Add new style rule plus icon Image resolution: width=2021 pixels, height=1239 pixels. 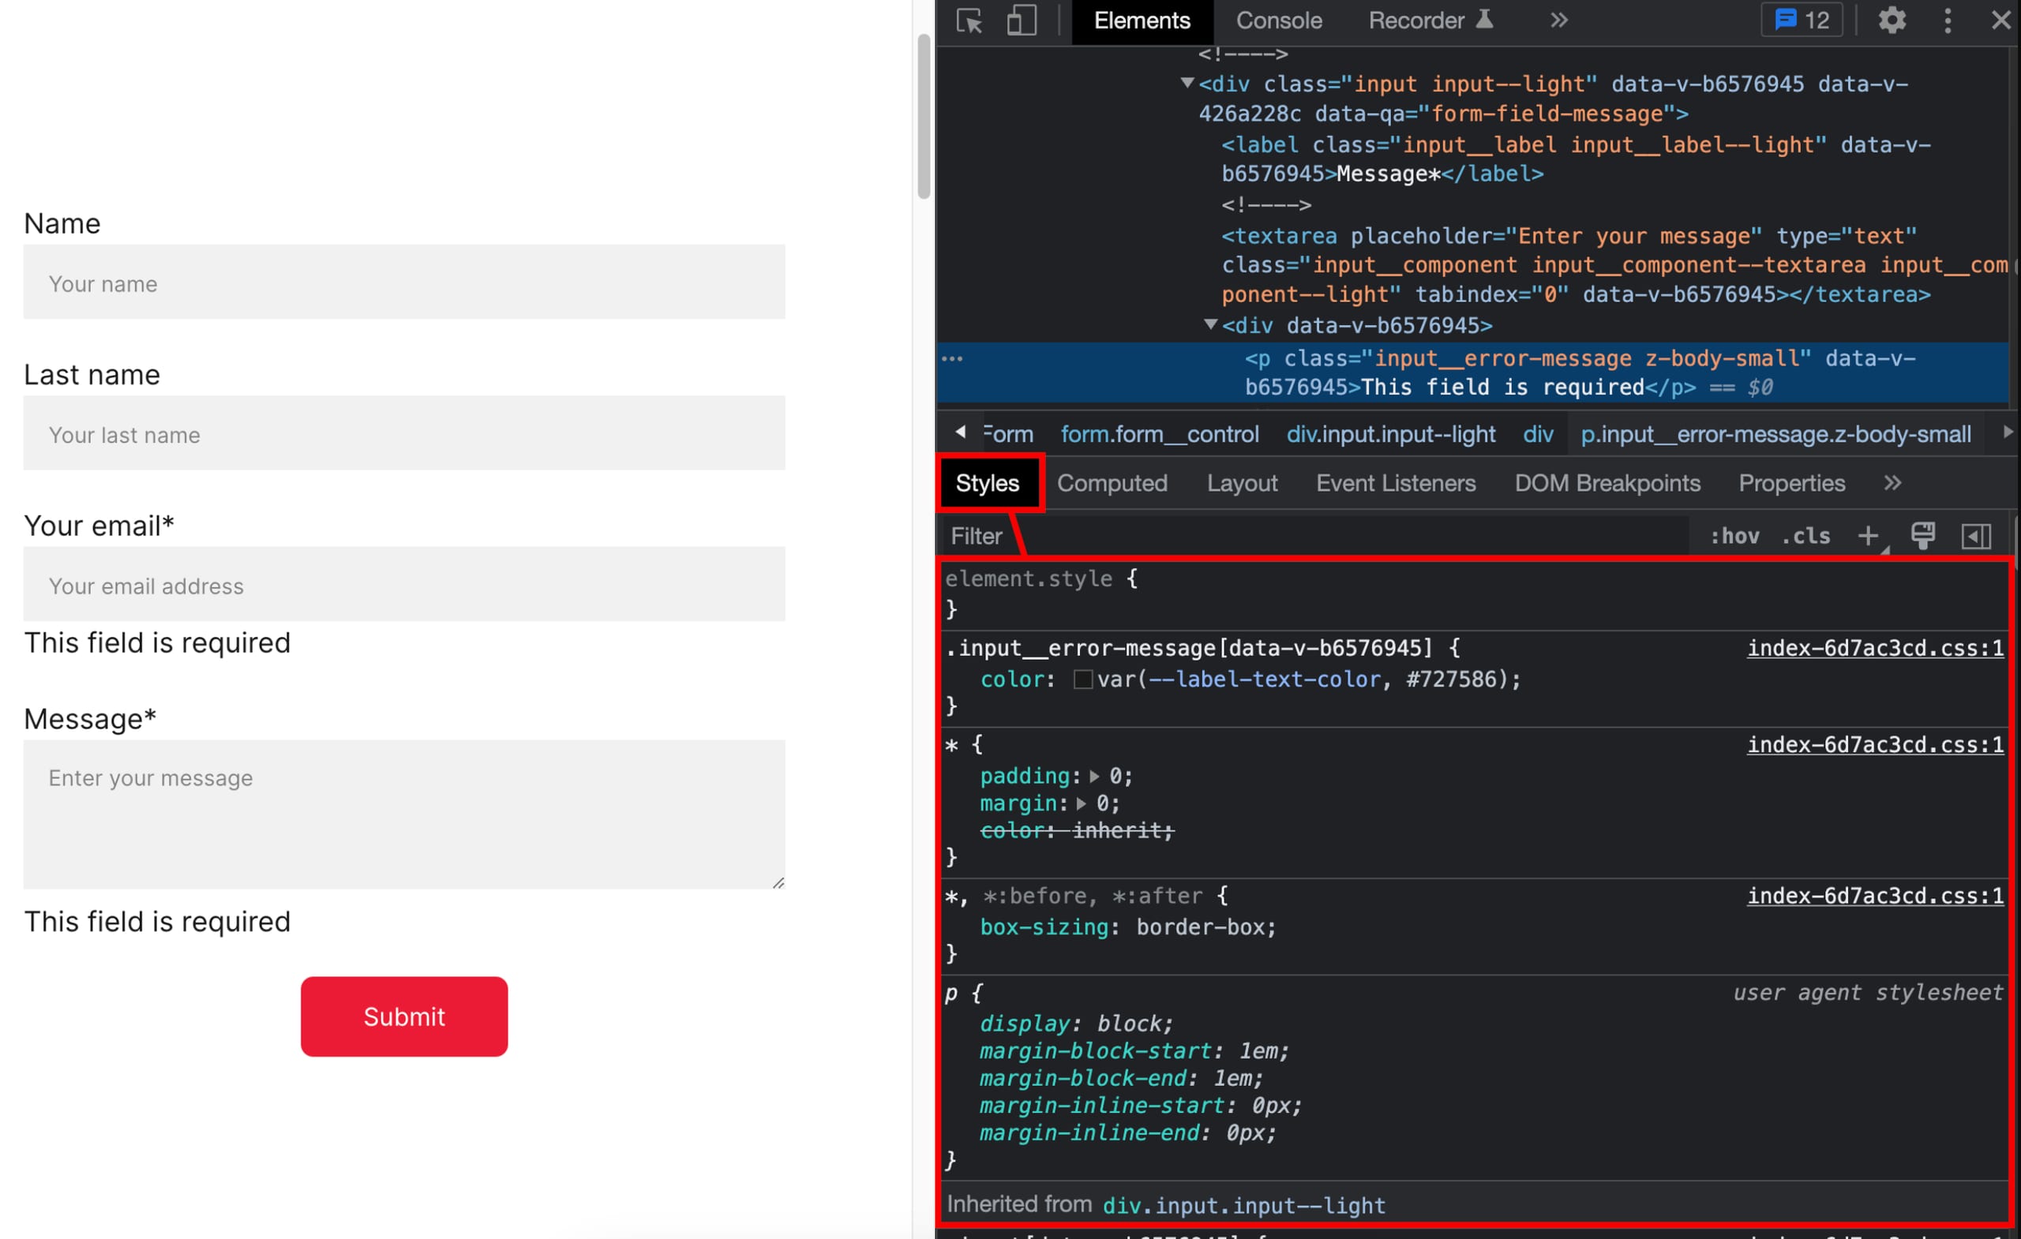coord(1868,535)
